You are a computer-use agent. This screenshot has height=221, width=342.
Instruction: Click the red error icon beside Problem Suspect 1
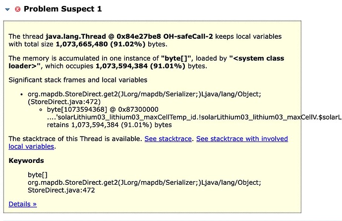18,9
